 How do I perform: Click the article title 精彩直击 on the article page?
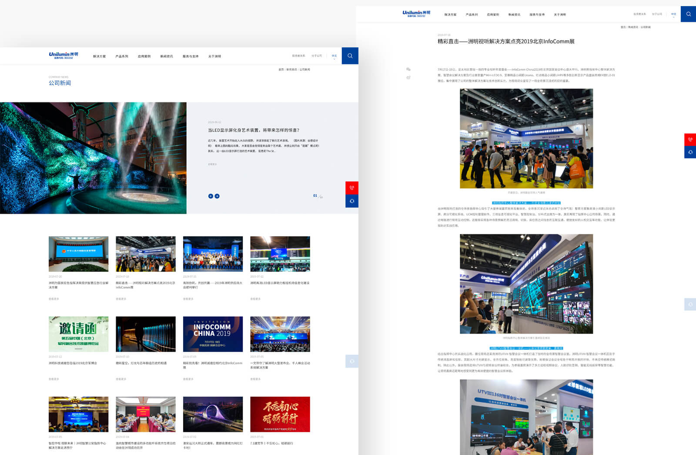coord(506,42)
